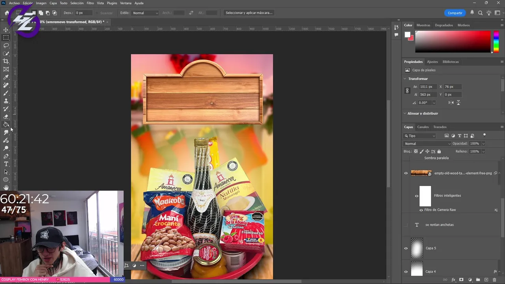Toggle the width-height link constraint

pos(407,91)
